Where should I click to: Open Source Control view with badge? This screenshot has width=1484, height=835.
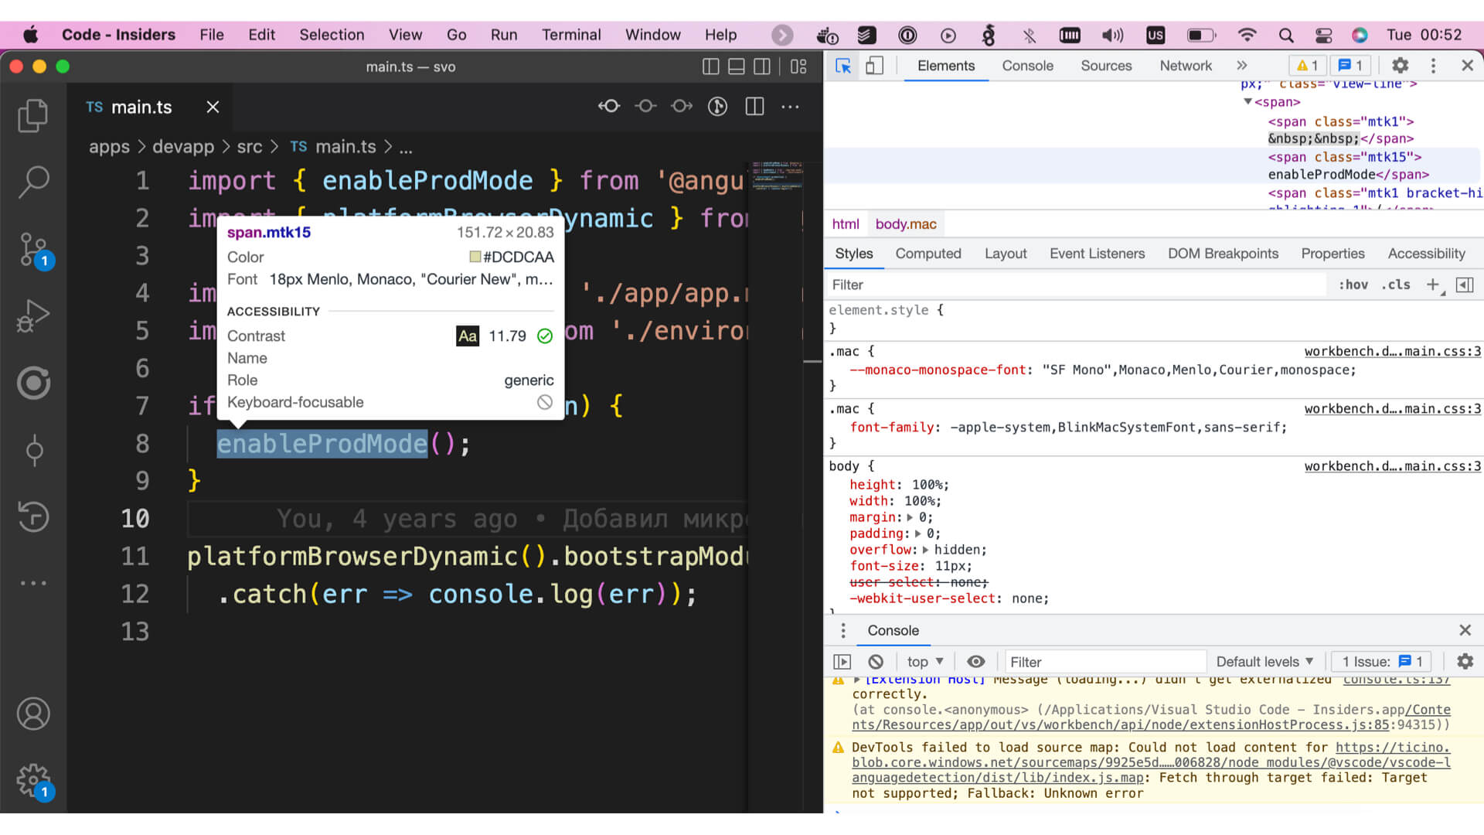pyautogui.click(x=36, y=250)
